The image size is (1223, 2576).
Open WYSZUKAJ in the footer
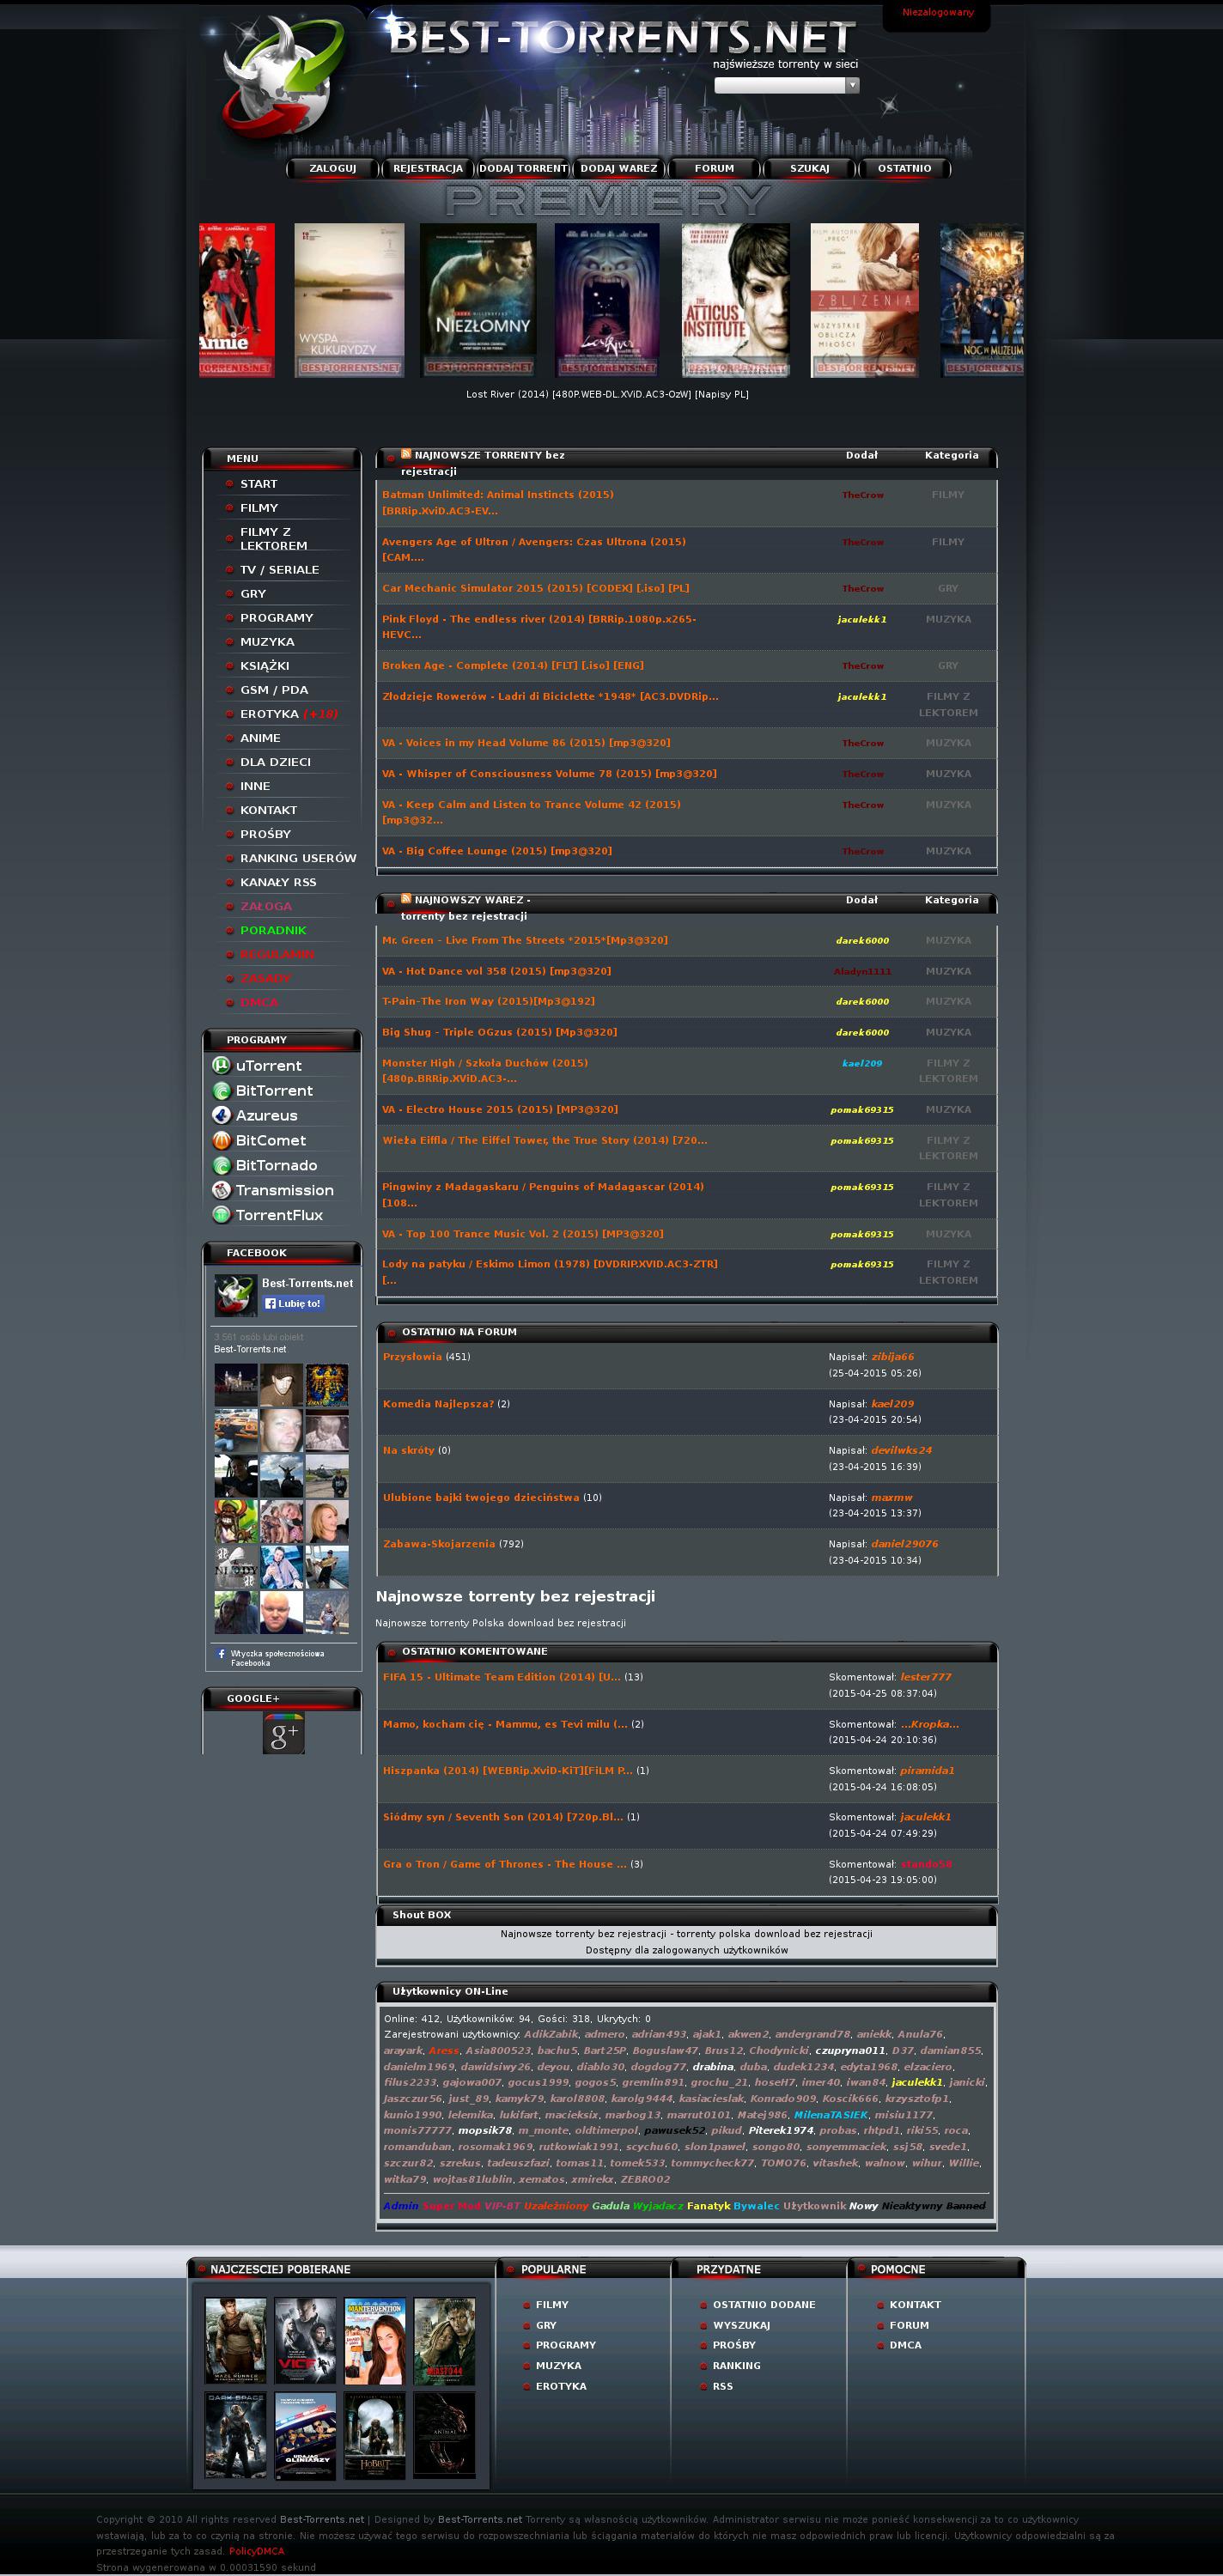pyautogui.click(x=741, y=2325)
